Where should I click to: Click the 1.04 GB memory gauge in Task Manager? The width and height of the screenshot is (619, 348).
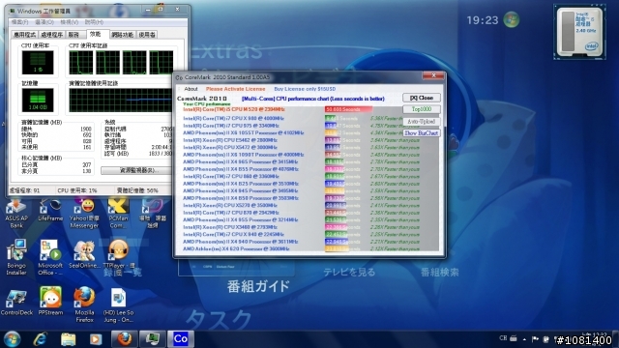[x=38, y=101]
